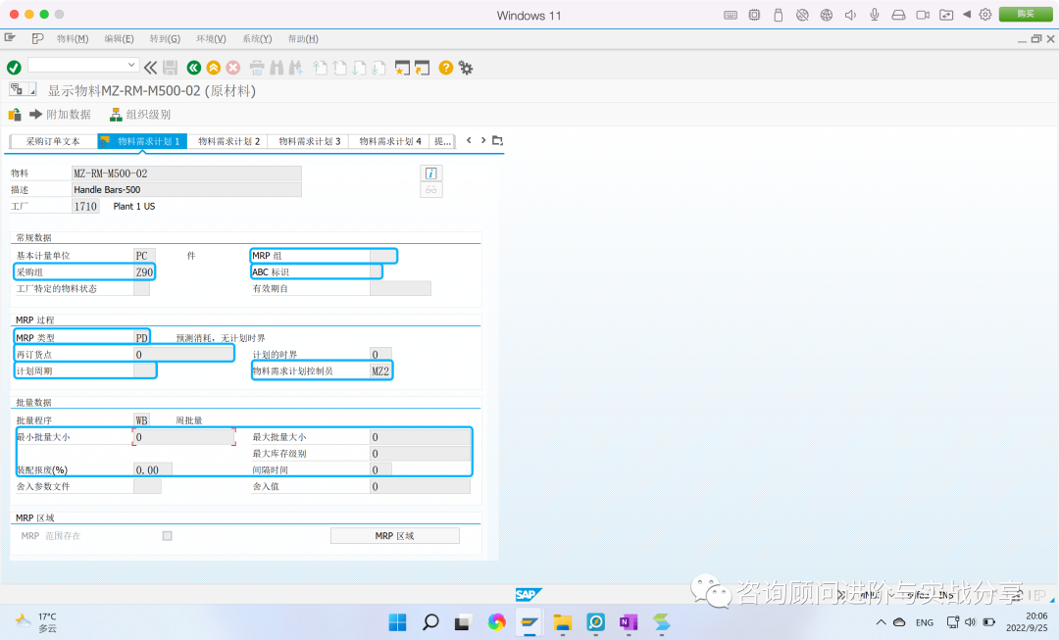Open a new session with the window icon

click(x=420, y=68)
